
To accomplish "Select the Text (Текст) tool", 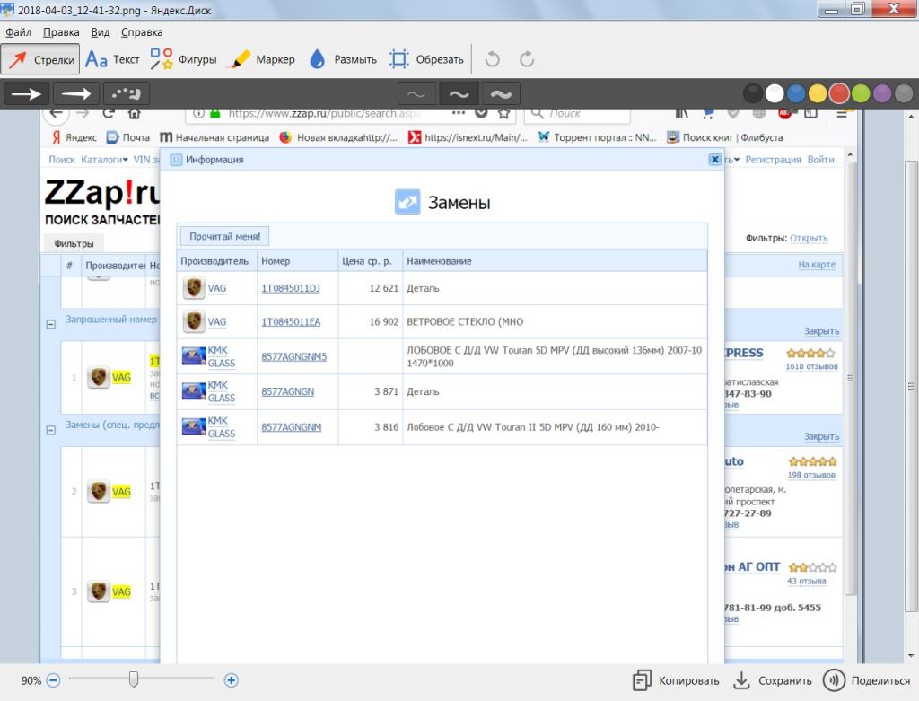I will click(x=112, y=59).
